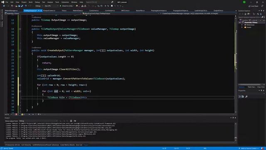Click the Save All icon
The width and height of the screenshot is (266, 150).
click(x=22, y=6)
